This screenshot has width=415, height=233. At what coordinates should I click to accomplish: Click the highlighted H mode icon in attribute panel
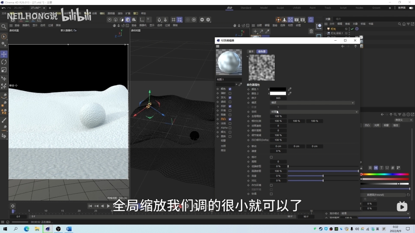coord(376,168)
